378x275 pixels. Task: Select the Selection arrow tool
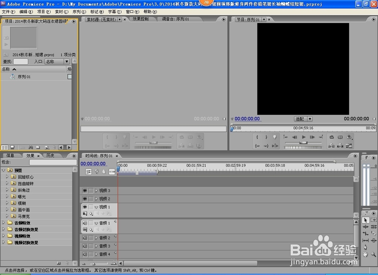click(366, 220)
